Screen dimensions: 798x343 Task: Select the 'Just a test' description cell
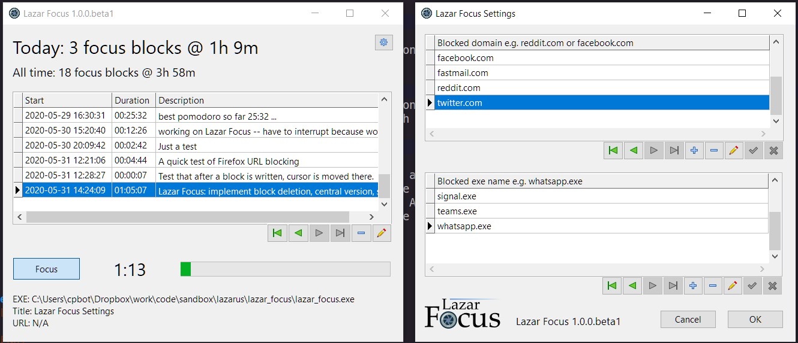click(x=267, y=146)
